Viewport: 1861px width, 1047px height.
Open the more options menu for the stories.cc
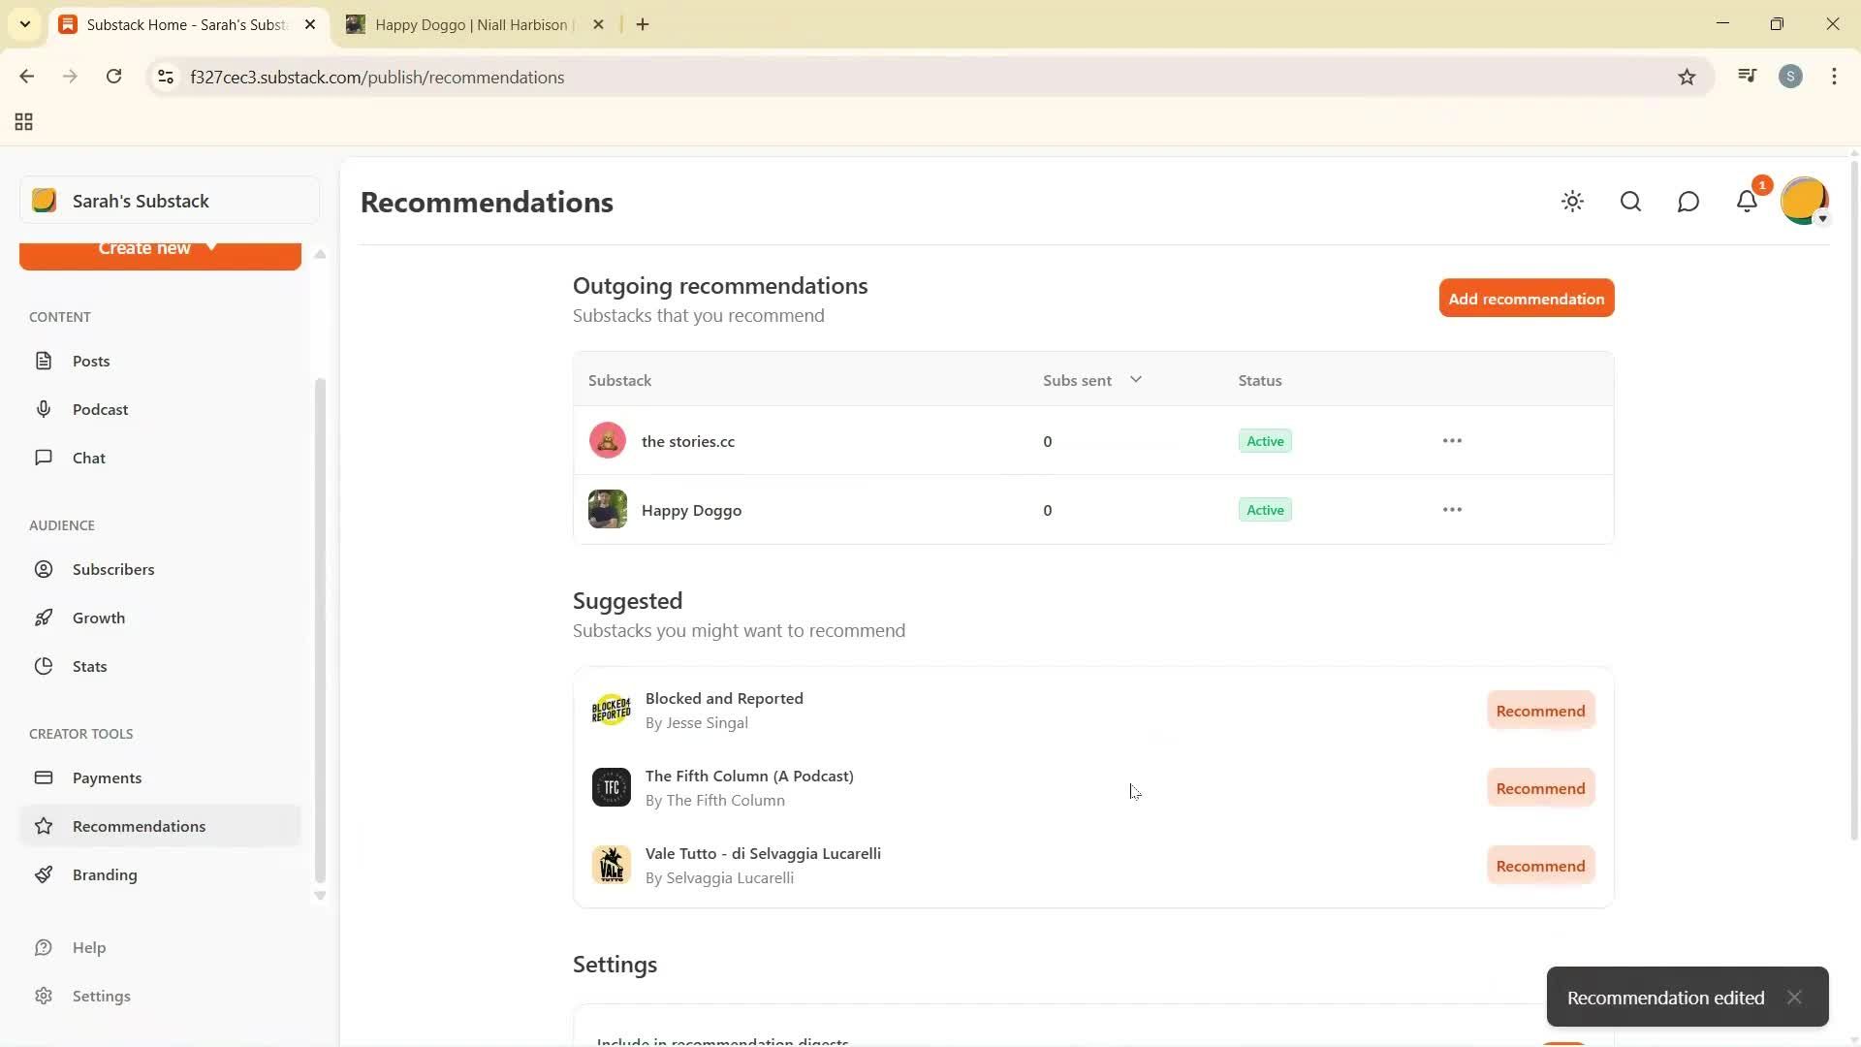[1452, 440]
